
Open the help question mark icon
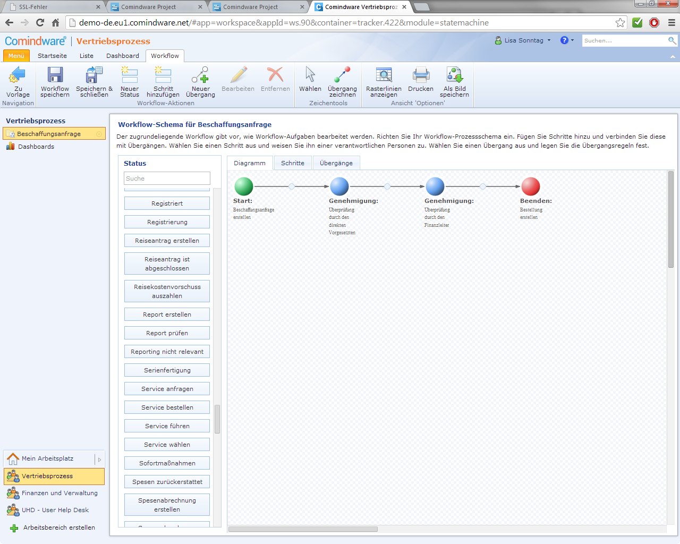pyautogui.click(x=564, y=40)
